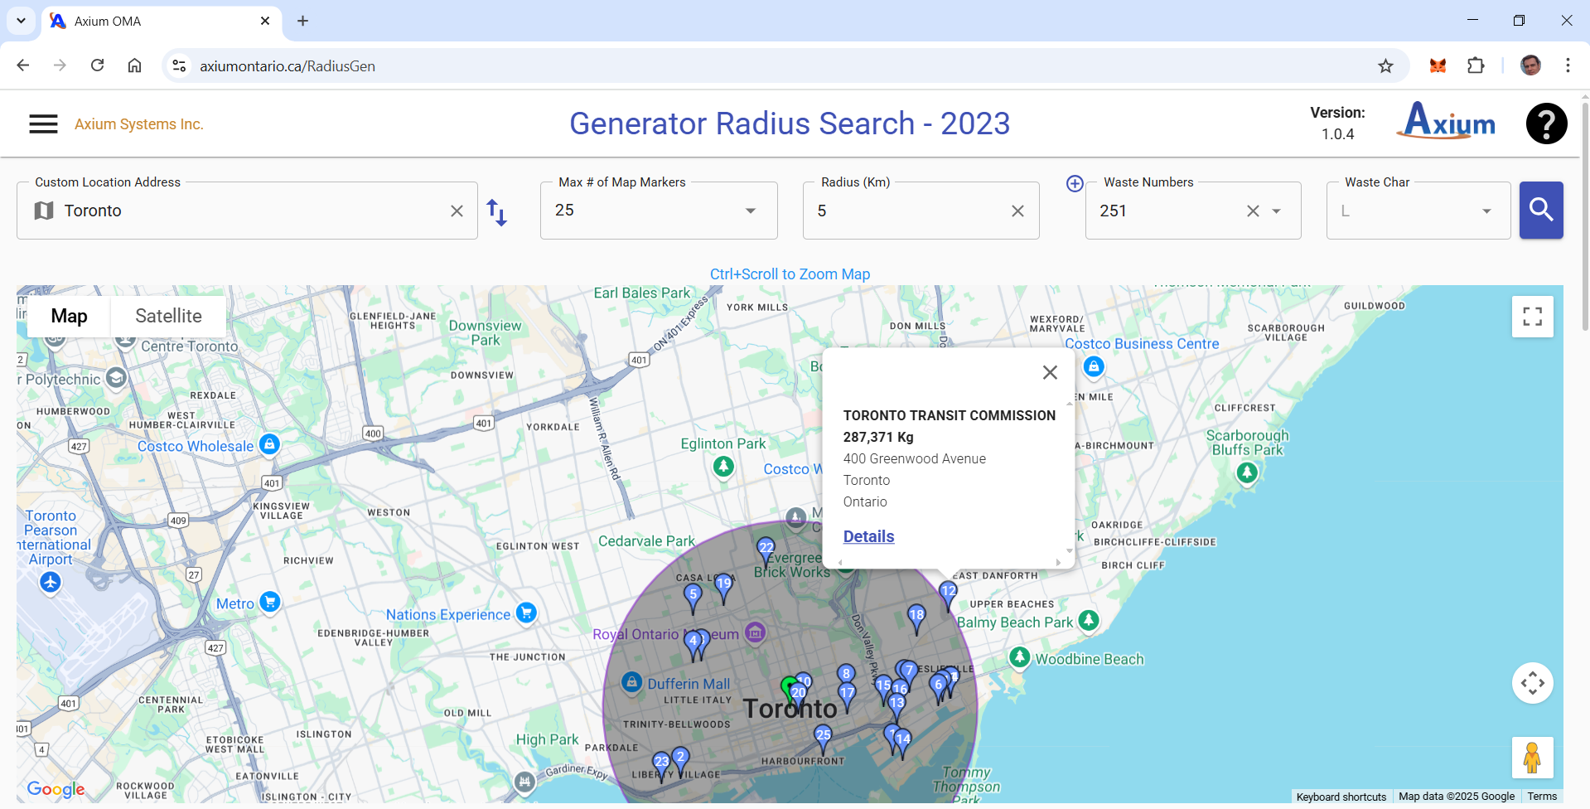Select map marker number 8
The width and height of the screenshot is (1590, 809).
(846, 676)
